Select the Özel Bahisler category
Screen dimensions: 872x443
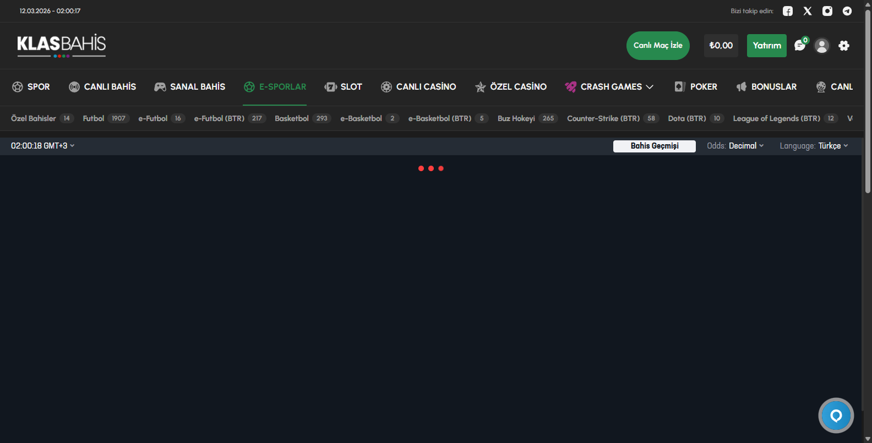click(42, 118)
